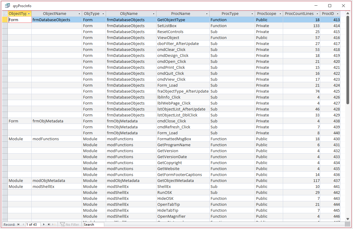Click the "FormattedMsgBox" cell
353x229 pixels.
[x=183, y=139]
